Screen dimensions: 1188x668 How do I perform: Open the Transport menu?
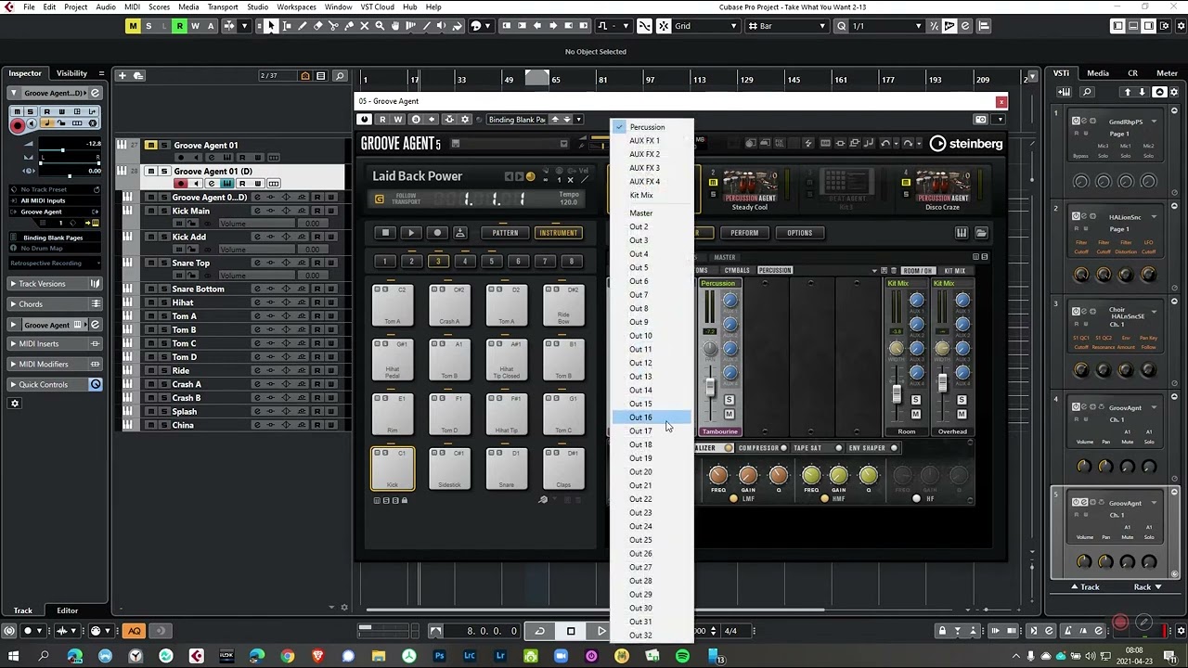pos(223,6)
